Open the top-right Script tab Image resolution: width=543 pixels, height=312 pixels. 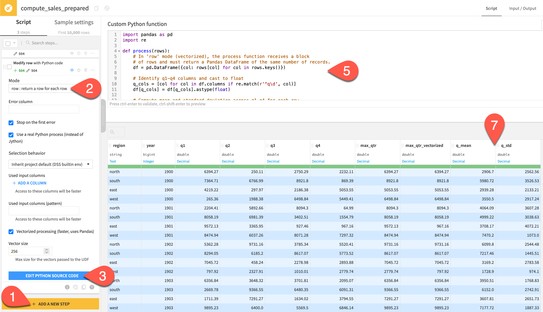(x=491, y=8)
